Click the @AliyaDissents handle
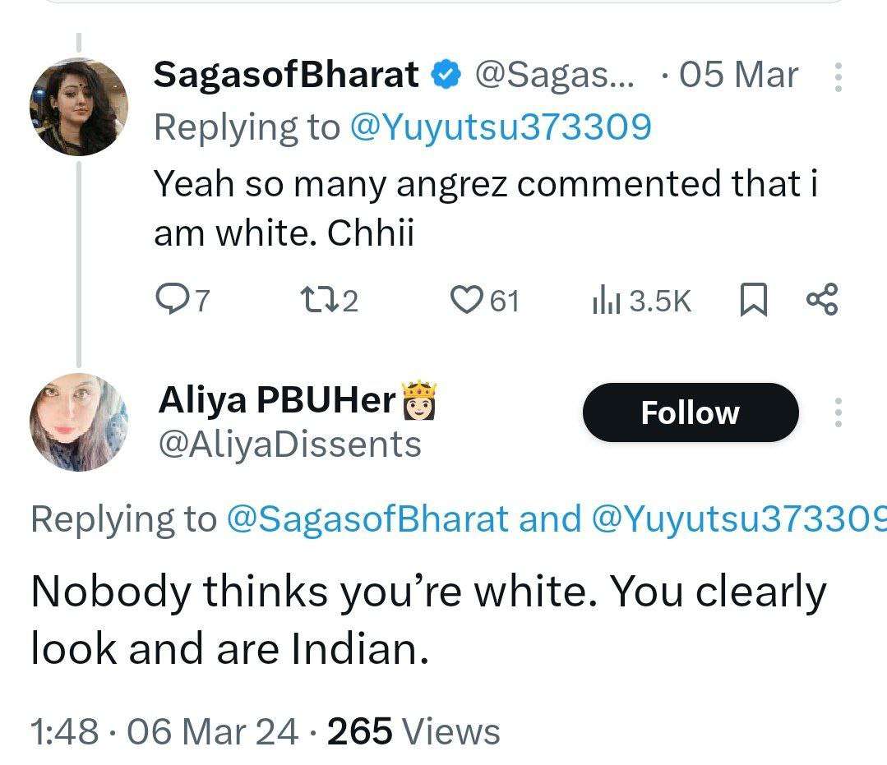This screenshot has width=887, height=765. [x=289, y=445]
